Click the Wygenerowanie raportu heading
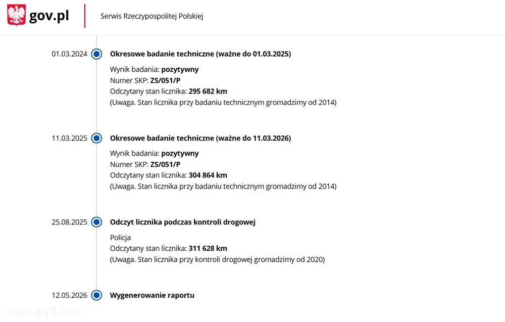The image size is (505, 322). [152, 295]
